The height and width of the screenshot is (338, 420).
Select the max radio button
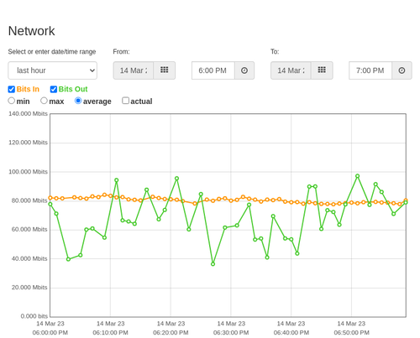pyautogui.click(x=44, y=101)
